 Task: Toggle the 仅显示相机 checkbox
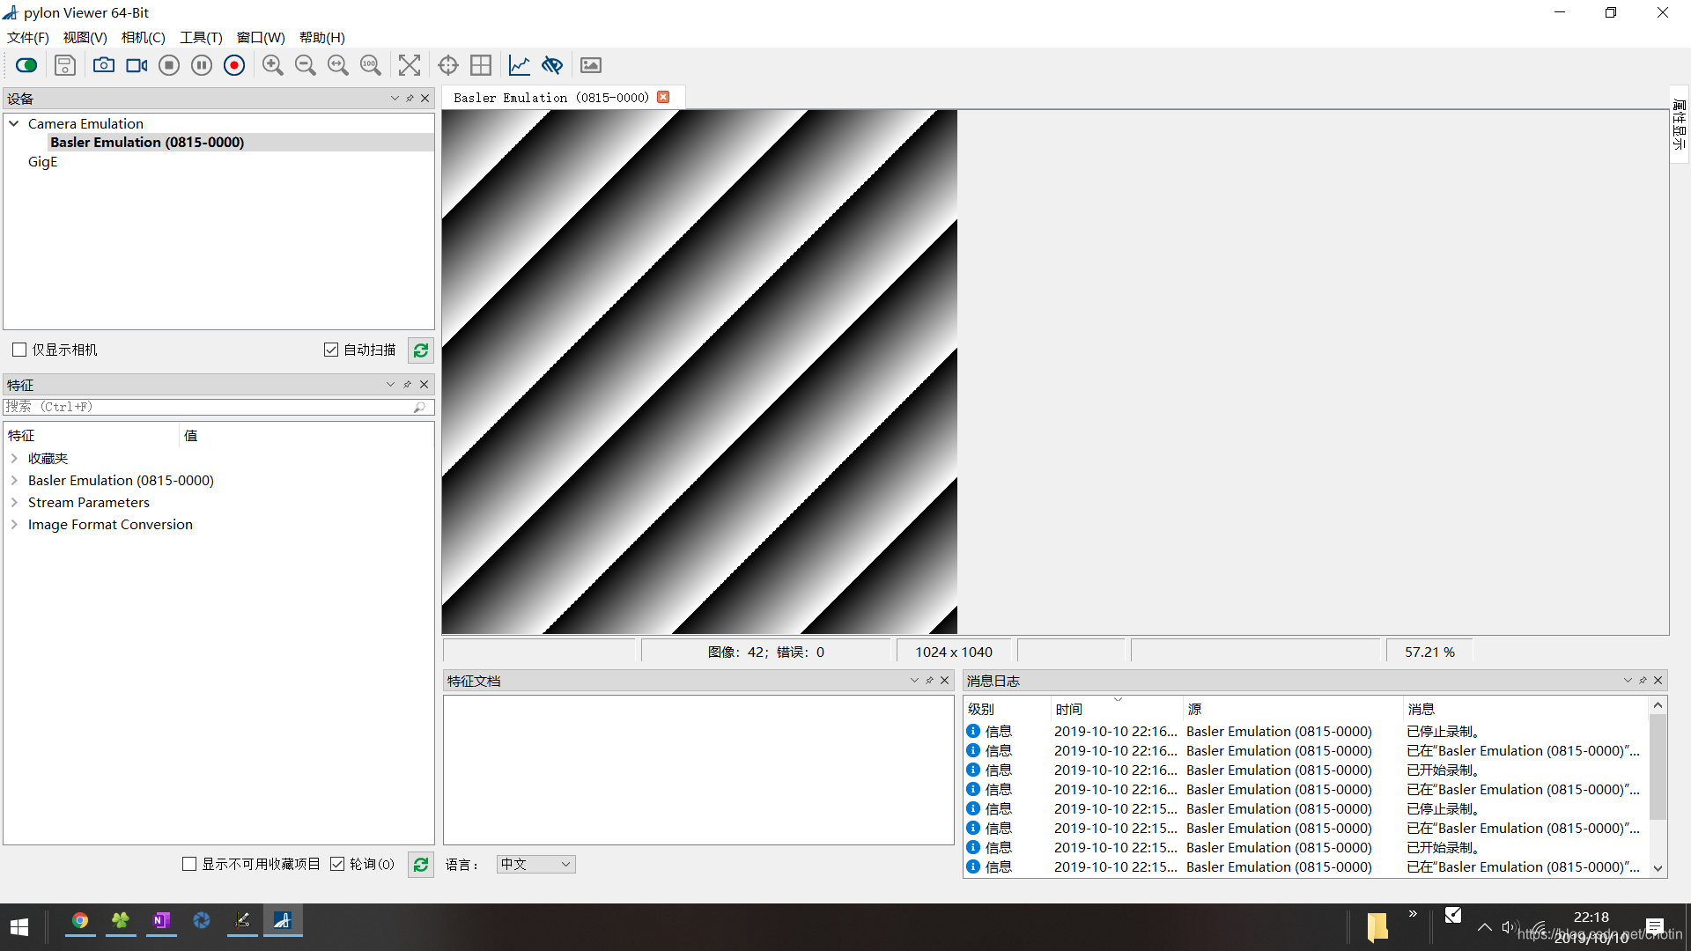[18, 349]
